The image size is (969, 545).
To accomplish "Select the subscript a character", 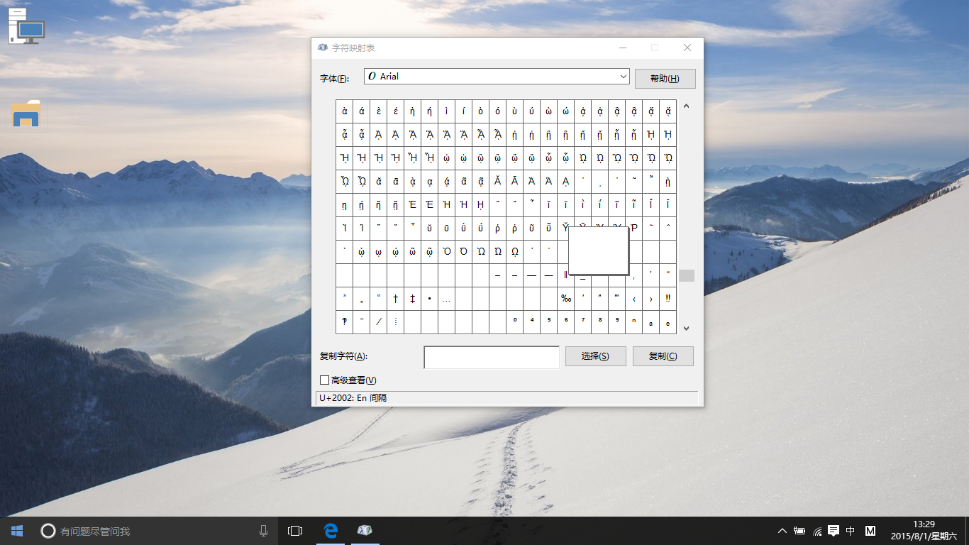I will (651, 322).
